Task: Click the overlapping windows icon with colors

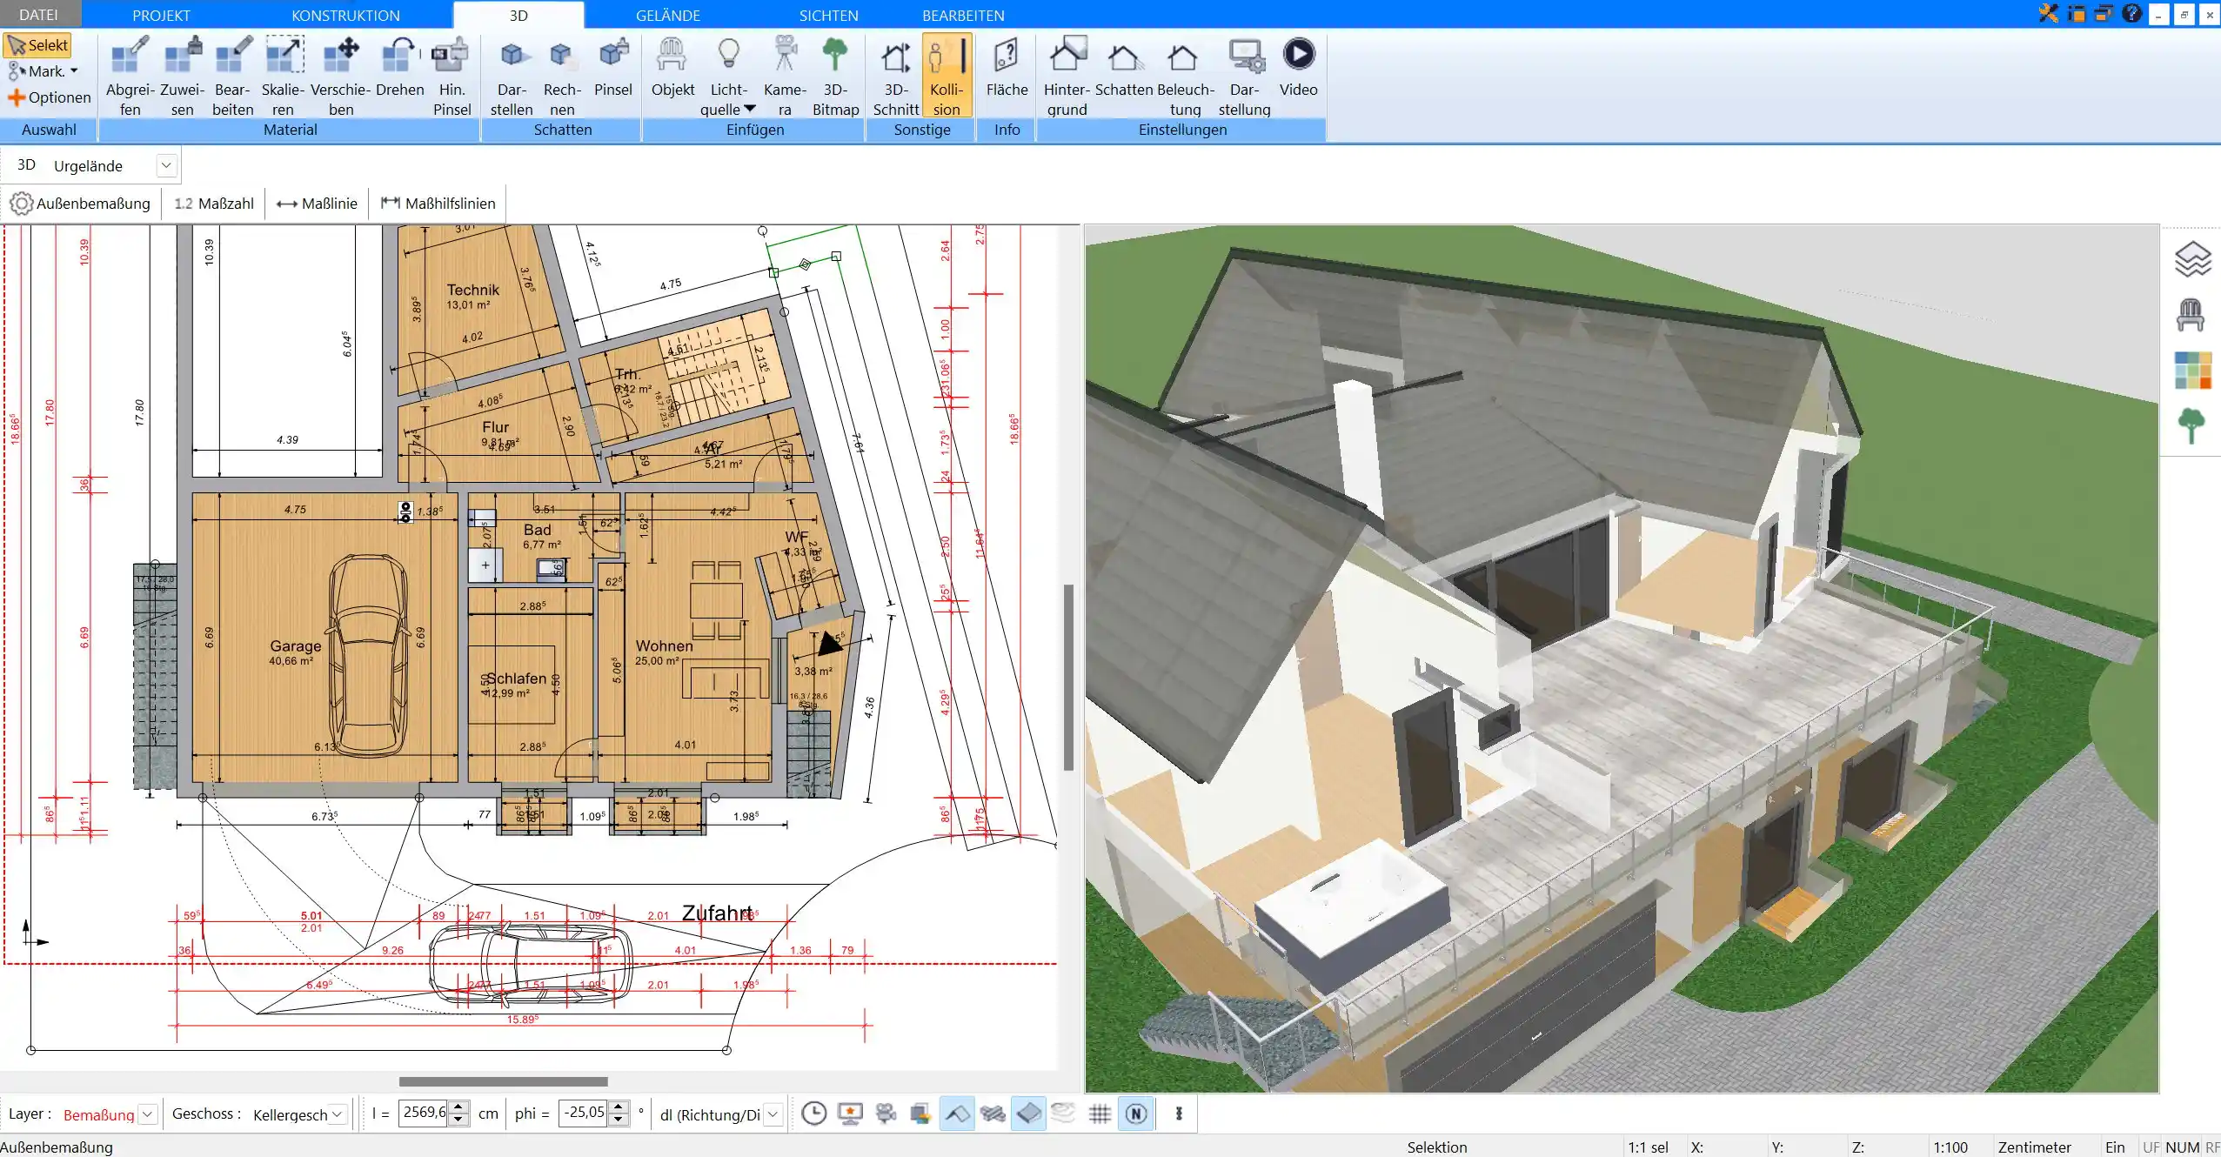Action: pos(920,1114)
